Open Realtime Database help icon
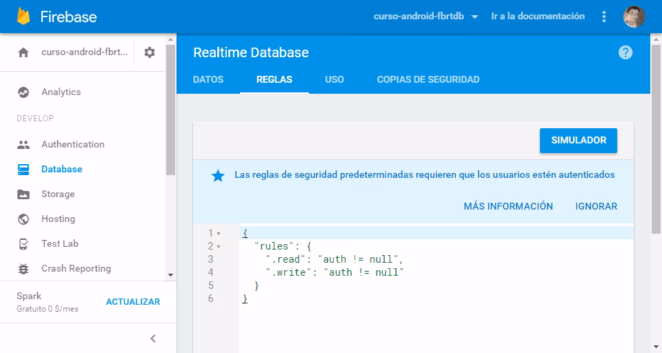 625,52
